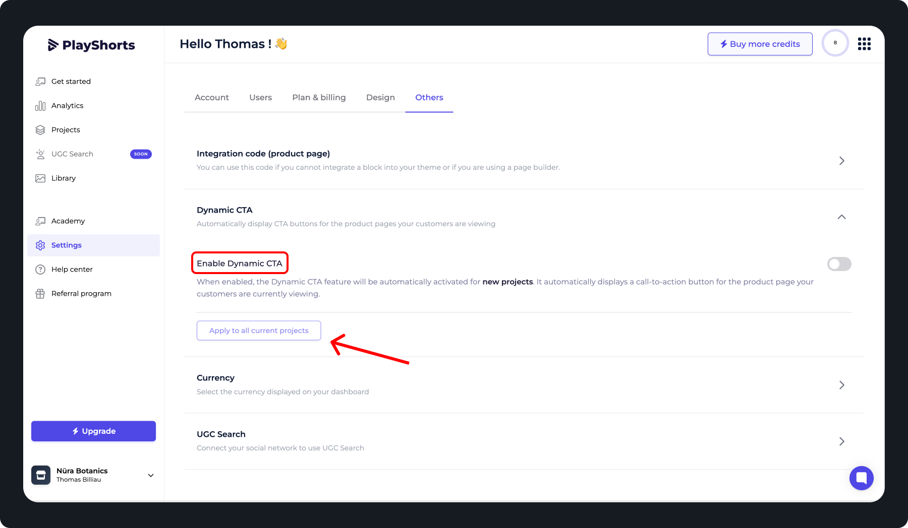Click the Buy more credits button
This screenshot has height=528, width=908.
[x=760, y=44]
